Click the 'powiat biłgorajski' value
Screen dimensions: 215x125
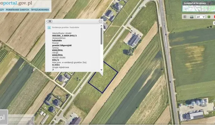click(62, 45)
